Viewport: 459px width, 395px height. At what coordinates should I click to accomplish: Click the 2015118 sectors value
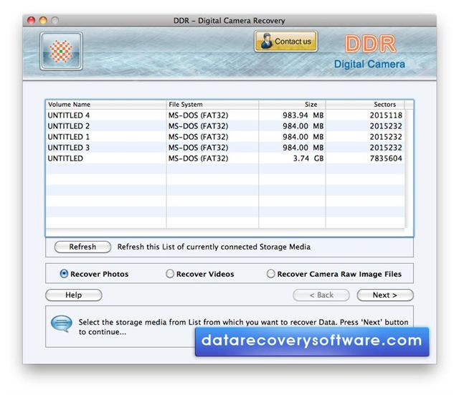(x=386, y=115)
